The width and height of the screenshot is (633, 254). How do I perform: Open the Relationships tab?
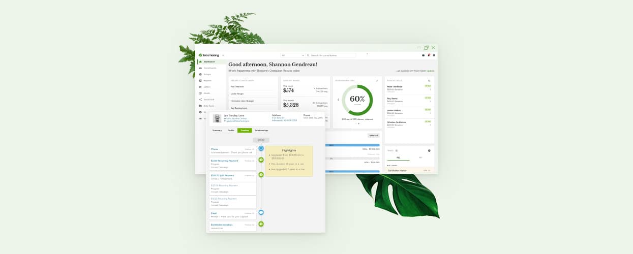pos(261,131)
